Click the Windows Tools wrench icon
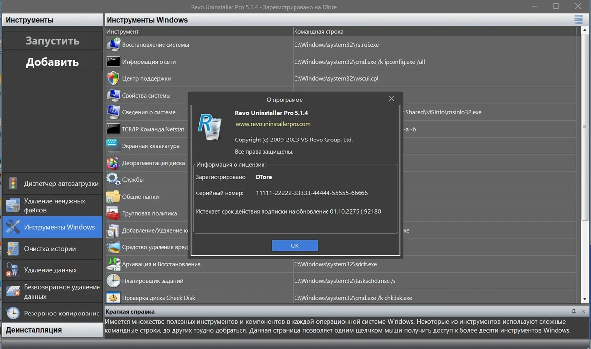591x349 pixels. coord(13,227)
